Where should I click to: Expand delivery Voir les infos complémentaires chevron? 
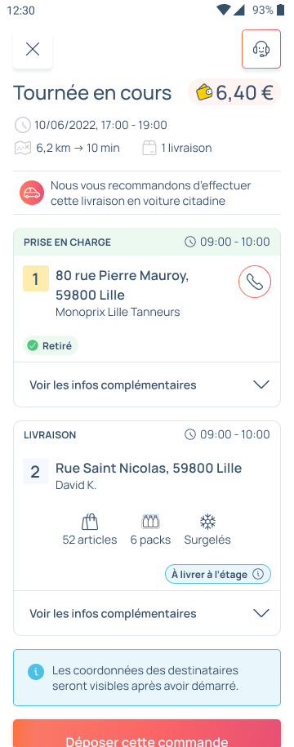point(261,613)
